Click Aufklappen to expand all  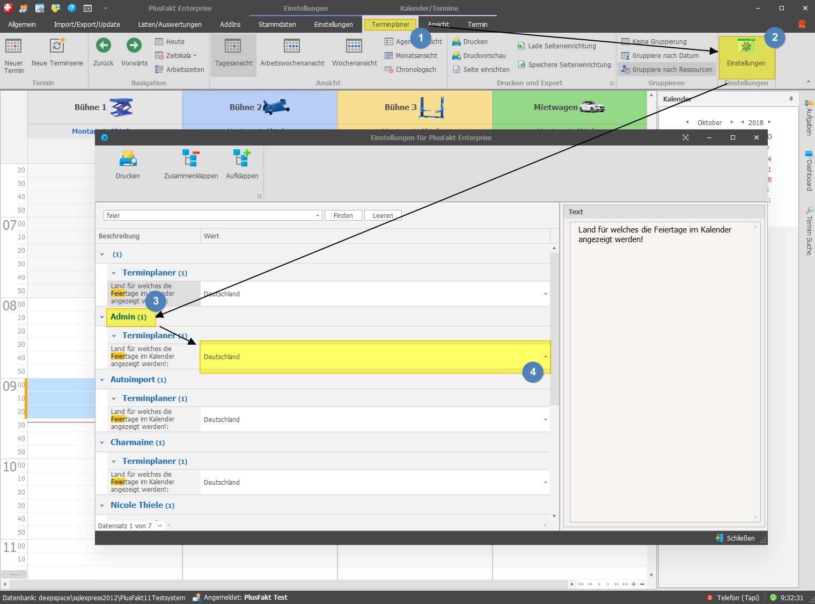click(242, 165)
